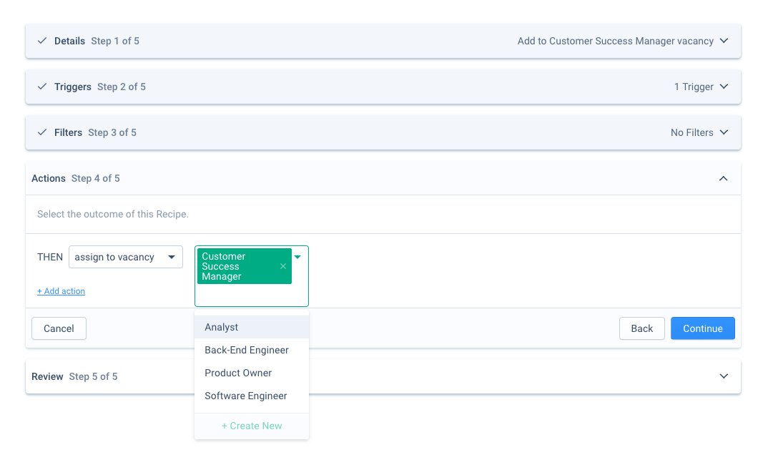Toggle the vacancy selector green arrow

(x=297, y=257)
